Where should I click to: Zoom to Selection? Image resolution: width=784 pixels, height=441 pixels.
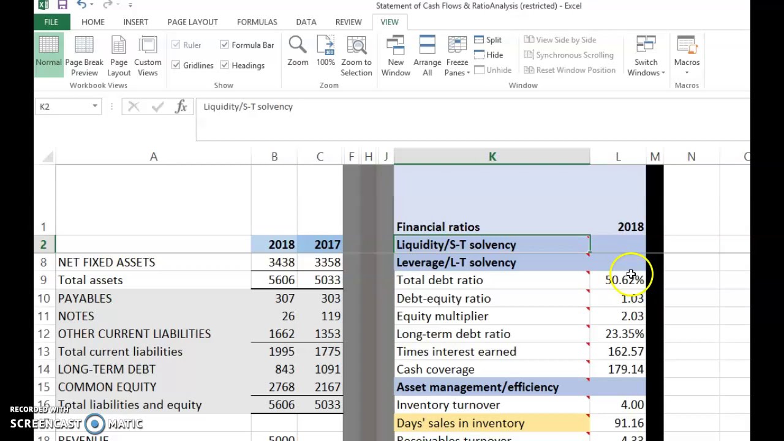point(356,55)
